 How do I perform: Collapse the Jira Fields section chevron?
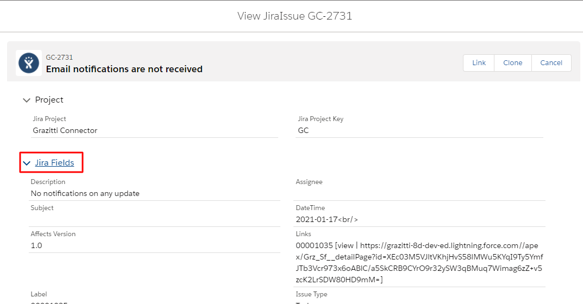[27, 163]
